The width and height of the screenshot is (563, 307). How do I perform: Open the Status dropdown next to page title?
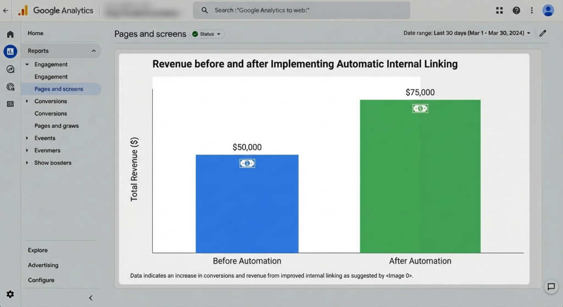pyautogui.click(x=208, y=34)
